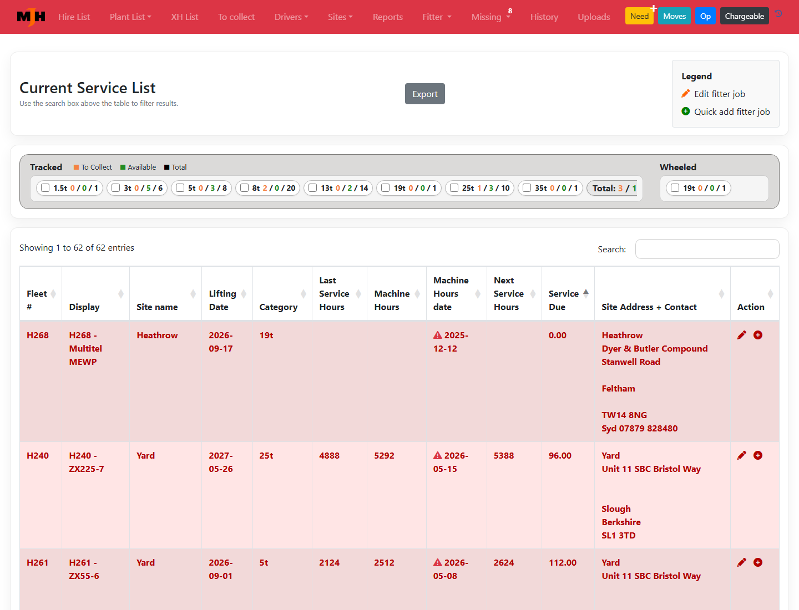
Task: Focus the table Search box
Action: pyautogui.click(x=707, y=249)
